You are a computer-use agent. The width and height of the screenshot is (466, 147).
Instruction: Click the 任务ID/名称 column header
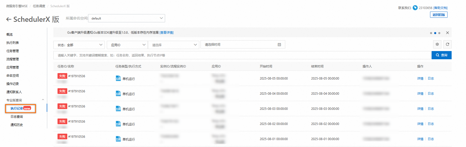tap(66, 66)
